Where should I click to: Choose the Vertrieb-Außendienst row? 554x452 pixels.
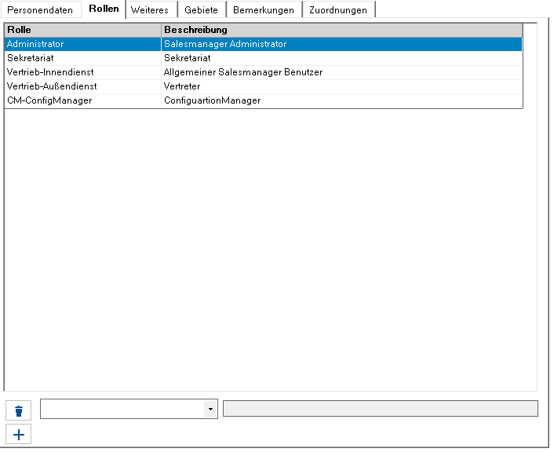(x=263, y=86)
